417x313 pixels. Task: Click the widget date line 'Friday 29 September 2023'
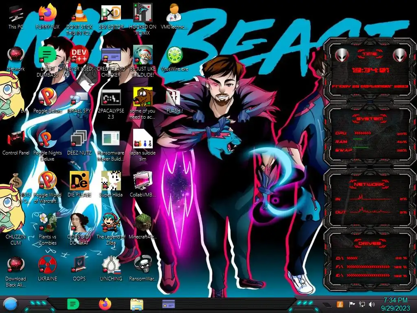(x=370, y=86)
